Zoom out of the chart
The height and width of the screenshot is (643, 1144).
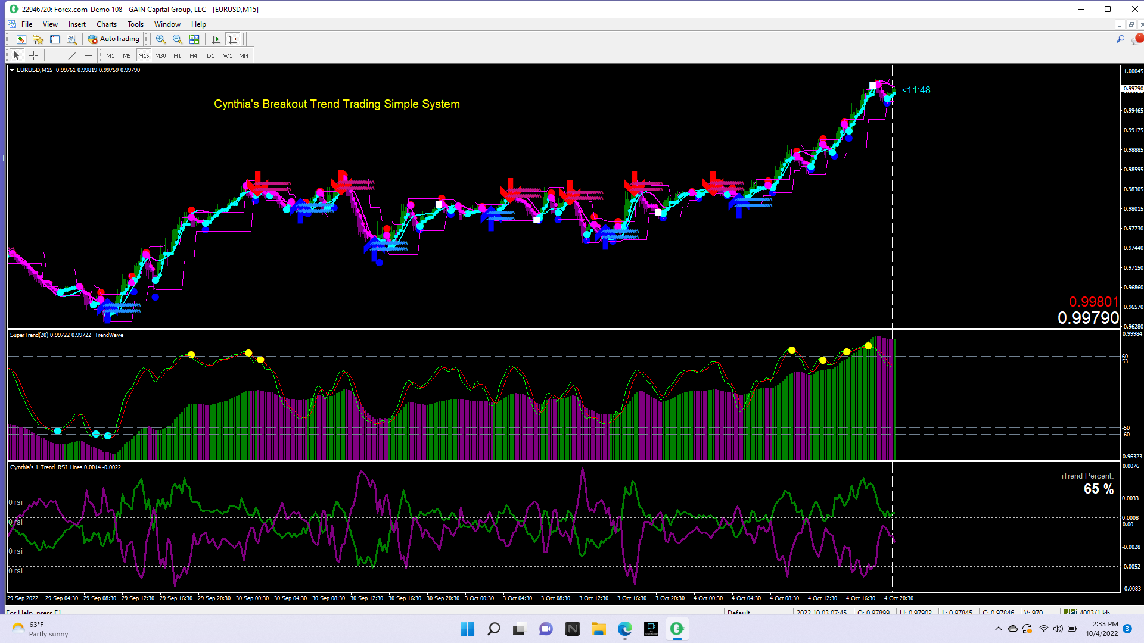pos(177,39)
